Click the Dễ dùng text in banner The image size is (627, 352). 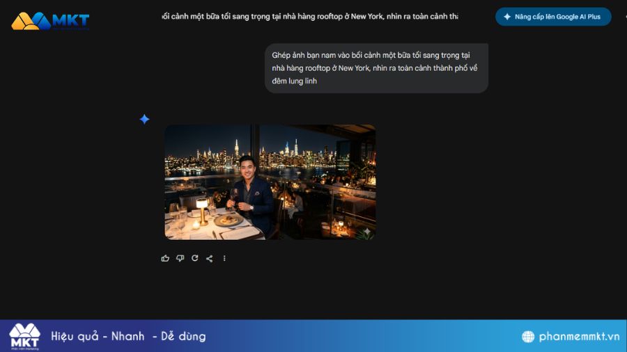(183, 336)
